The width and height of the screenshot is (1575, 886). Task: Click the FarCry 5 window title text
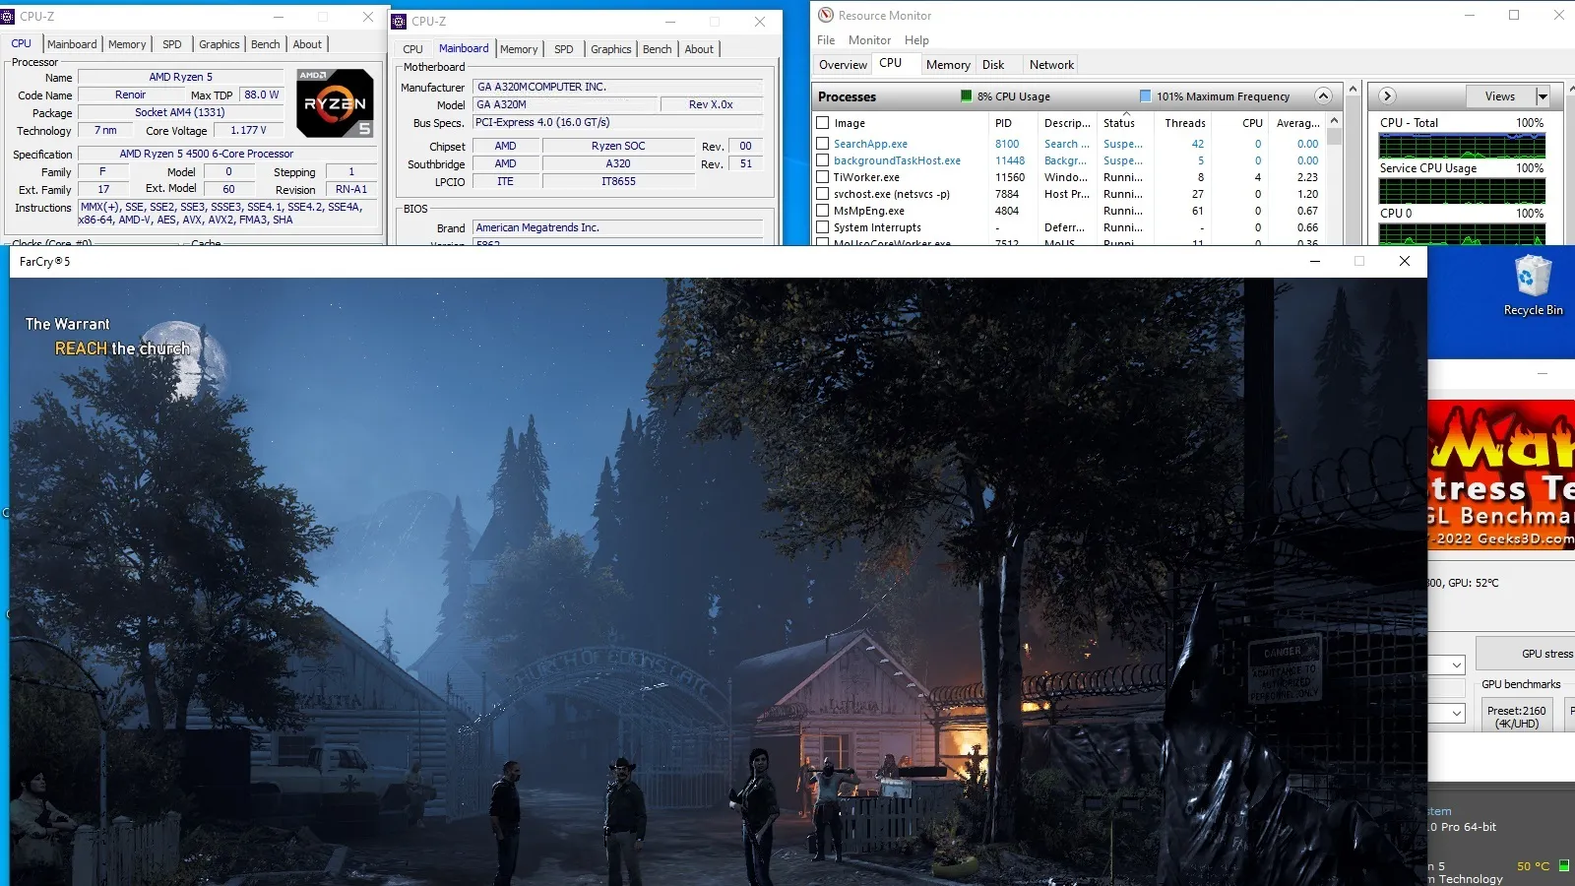tap(44, 262)
